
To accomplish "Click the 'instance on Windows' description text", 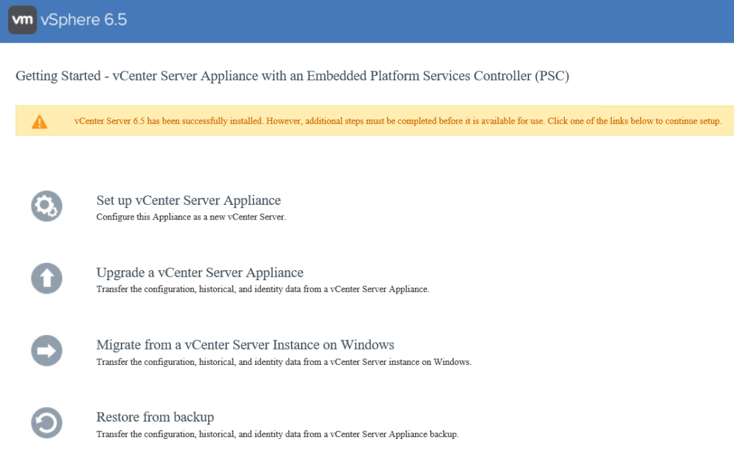I will click(x=284, y=362).
